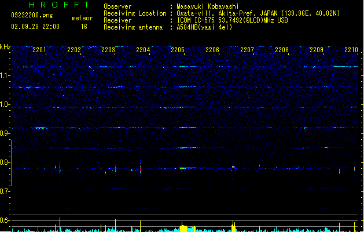Click the kHz axis unit label
Viewport: 364px width, 232px height.
tap(5, 47)
